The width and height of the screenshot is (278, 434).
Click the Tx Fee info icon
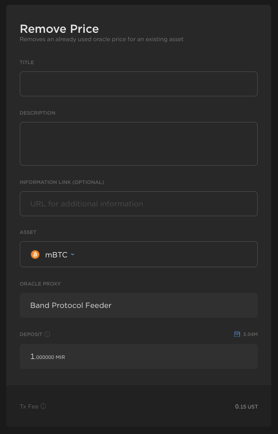click(43, 406)
